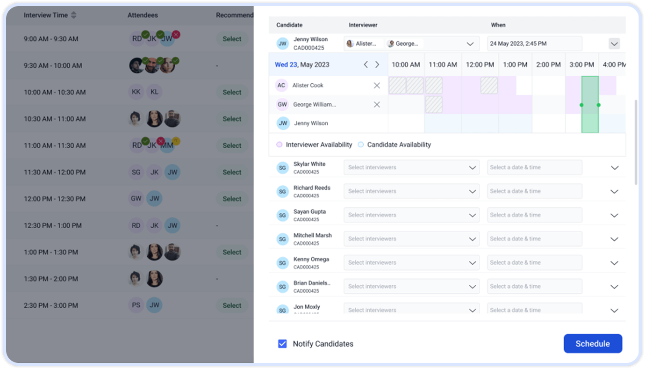
Task: Click the Attendees column header
Action: click(x=143, y=15)
